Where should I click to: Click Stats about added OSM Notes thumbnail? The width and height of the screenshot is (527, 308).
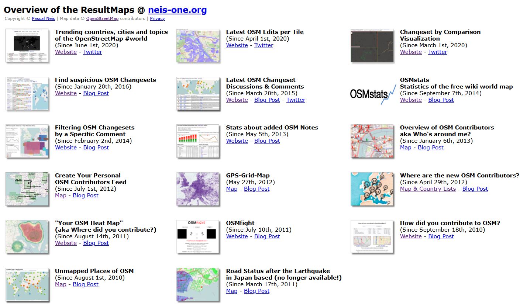coord(198,141)
